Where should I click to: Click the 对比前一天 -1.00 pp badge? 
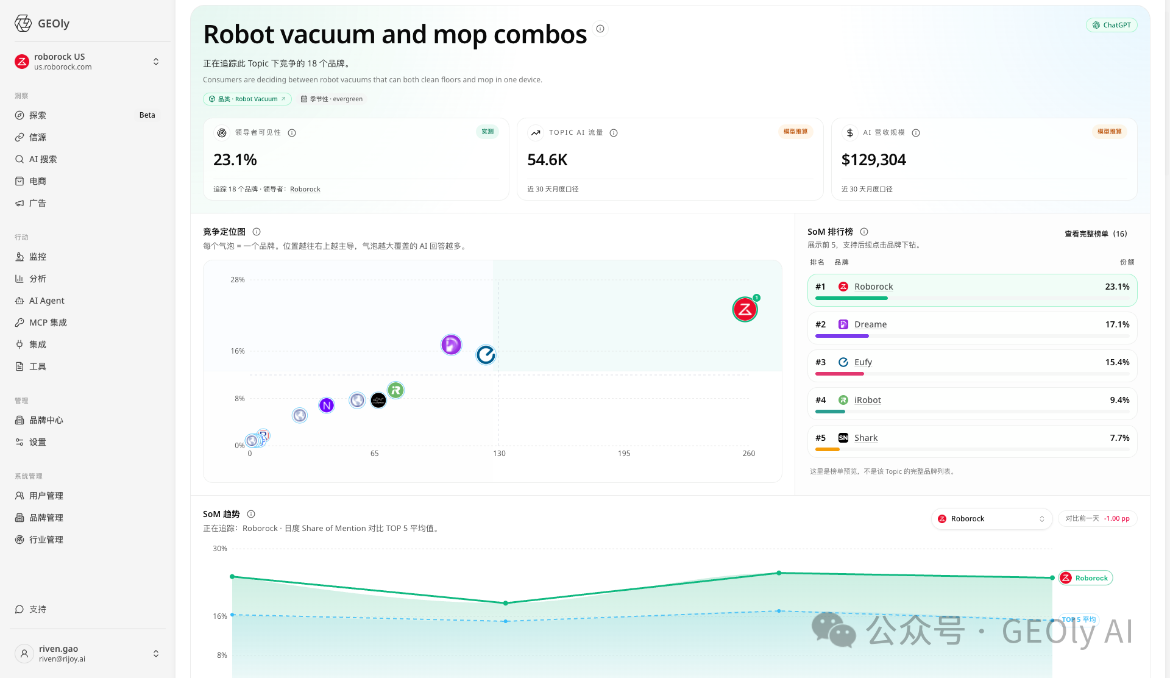point(1097,519)
